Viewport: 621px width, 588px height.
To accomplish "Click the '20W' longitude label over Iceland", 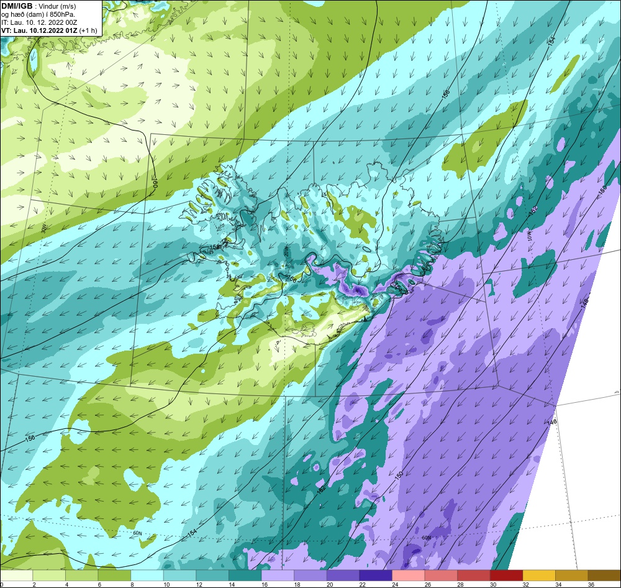I will [286, 250].
